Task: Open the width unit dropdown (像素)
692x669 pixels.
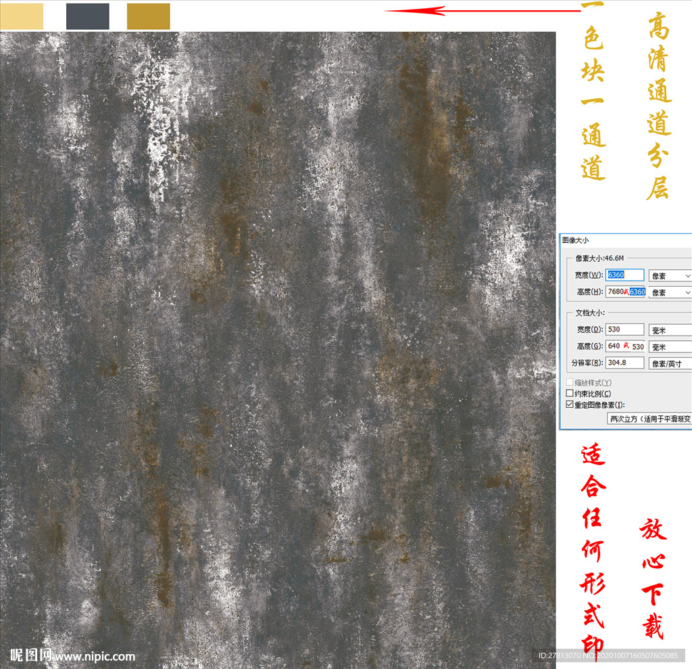Action: point(670,276)
